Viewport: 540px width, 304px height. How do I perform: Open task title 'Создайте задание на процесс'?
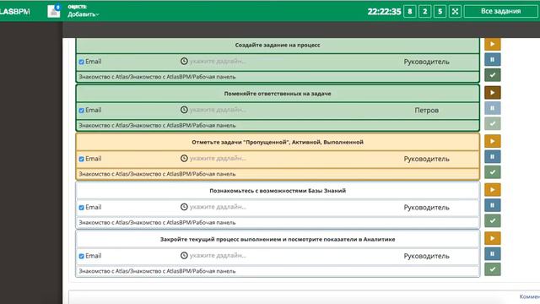pos(278,45)
